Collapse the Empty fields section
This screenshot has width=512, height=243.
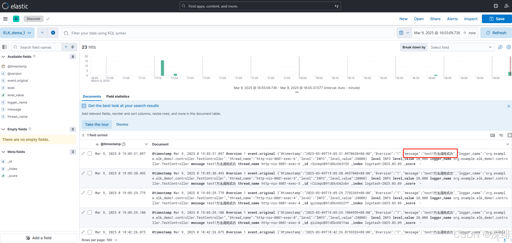3,129
